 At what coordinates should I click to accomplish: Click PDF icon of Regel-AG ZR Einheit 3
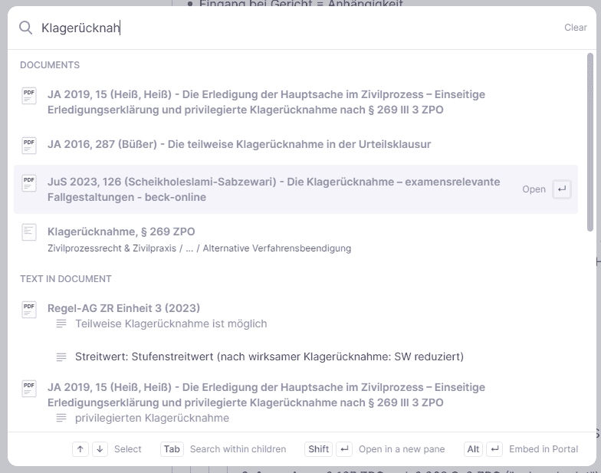point(29,310)
